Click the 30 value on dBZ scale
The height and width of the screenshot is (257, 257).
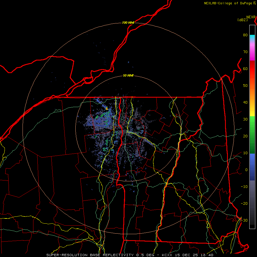[x=245, y=119]
